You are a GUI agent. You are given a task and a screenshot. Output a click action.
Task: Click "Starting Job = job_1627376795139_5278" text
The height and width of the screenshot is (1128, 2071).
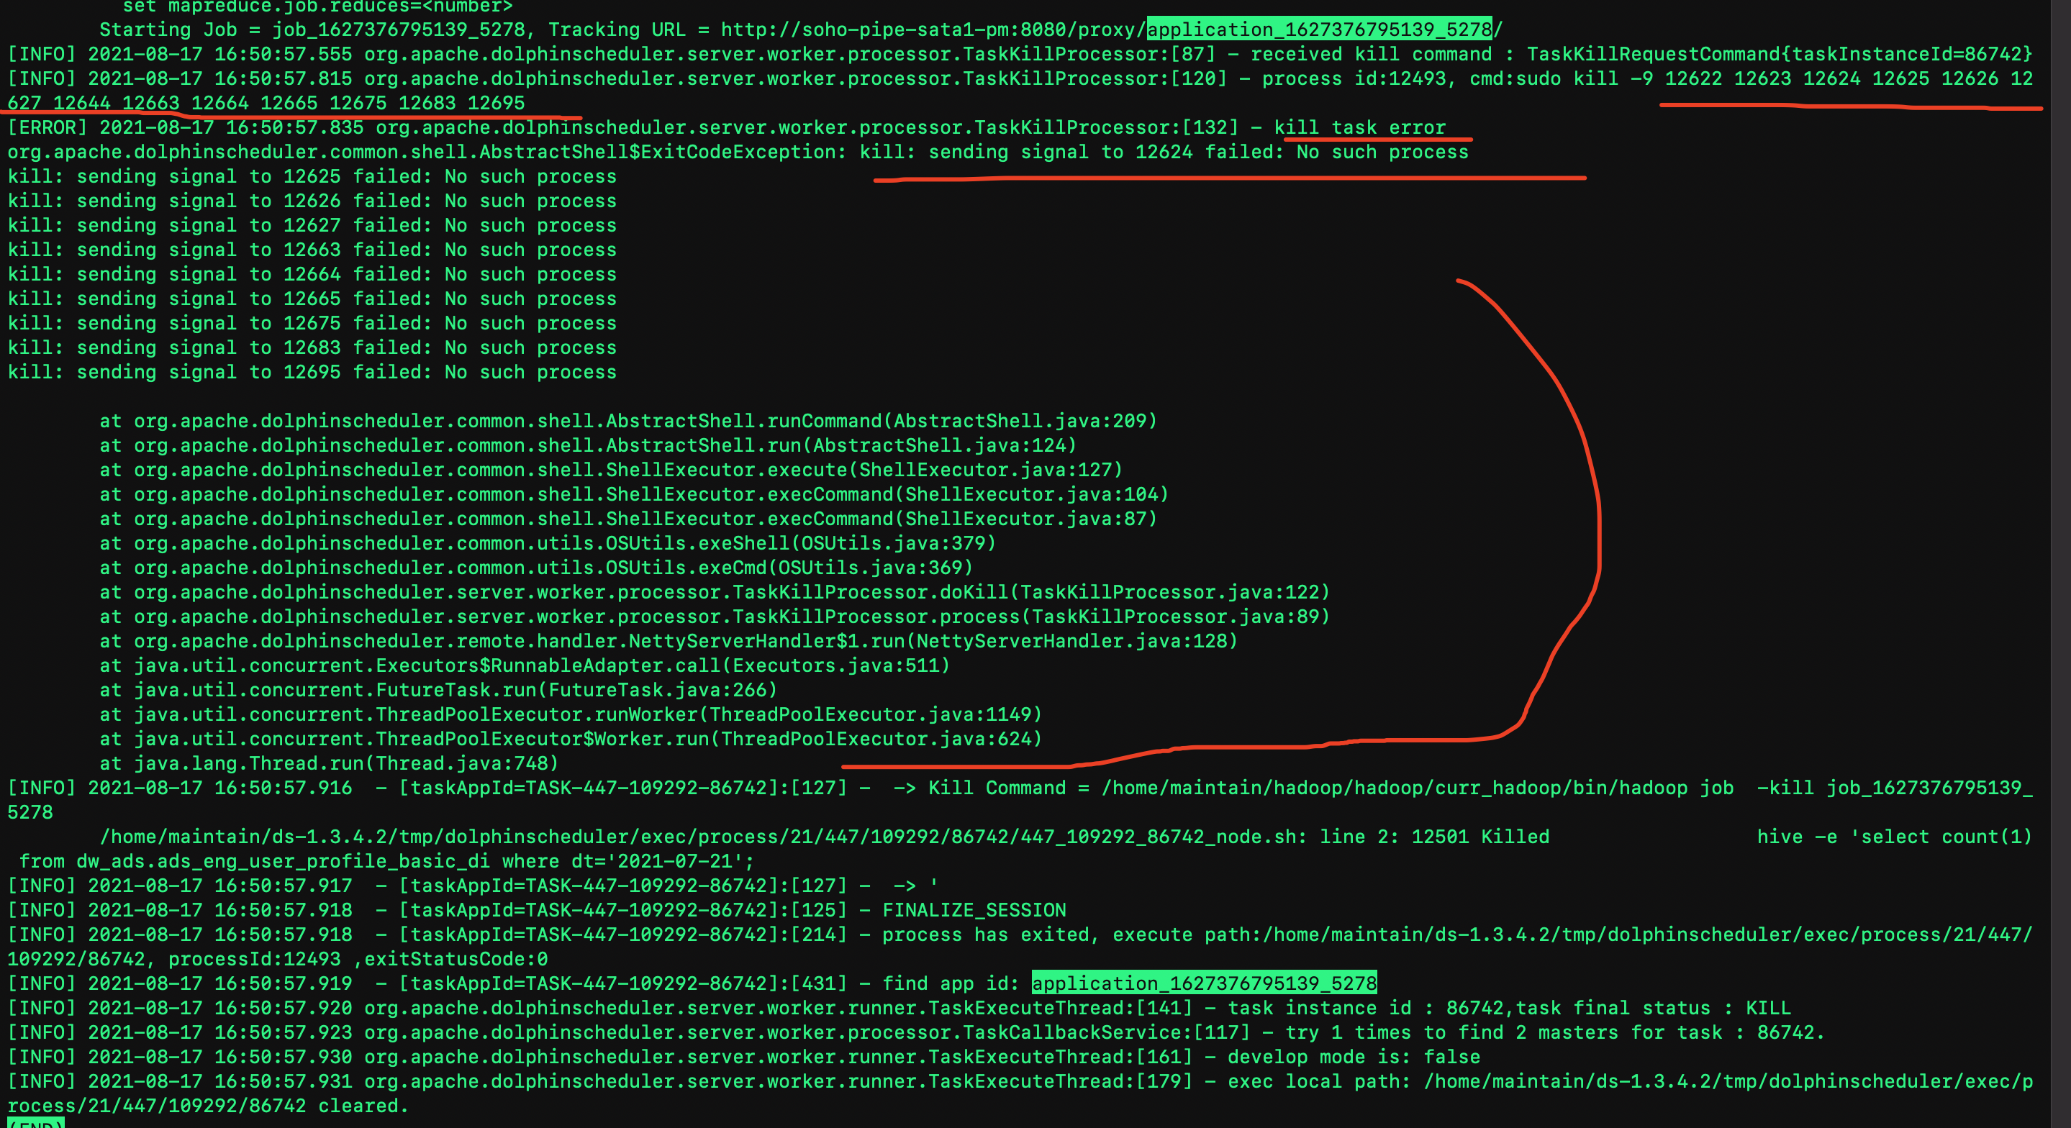[312, 29]
